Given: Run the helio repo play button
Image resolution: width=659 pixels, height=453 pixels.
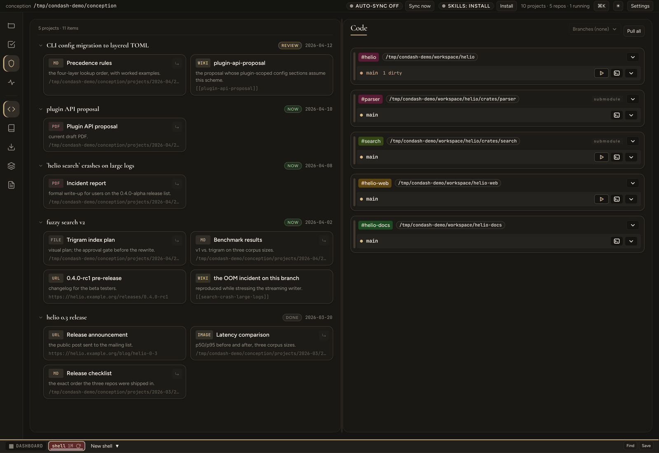Looking at the screenshot, I should coord(601,73).
